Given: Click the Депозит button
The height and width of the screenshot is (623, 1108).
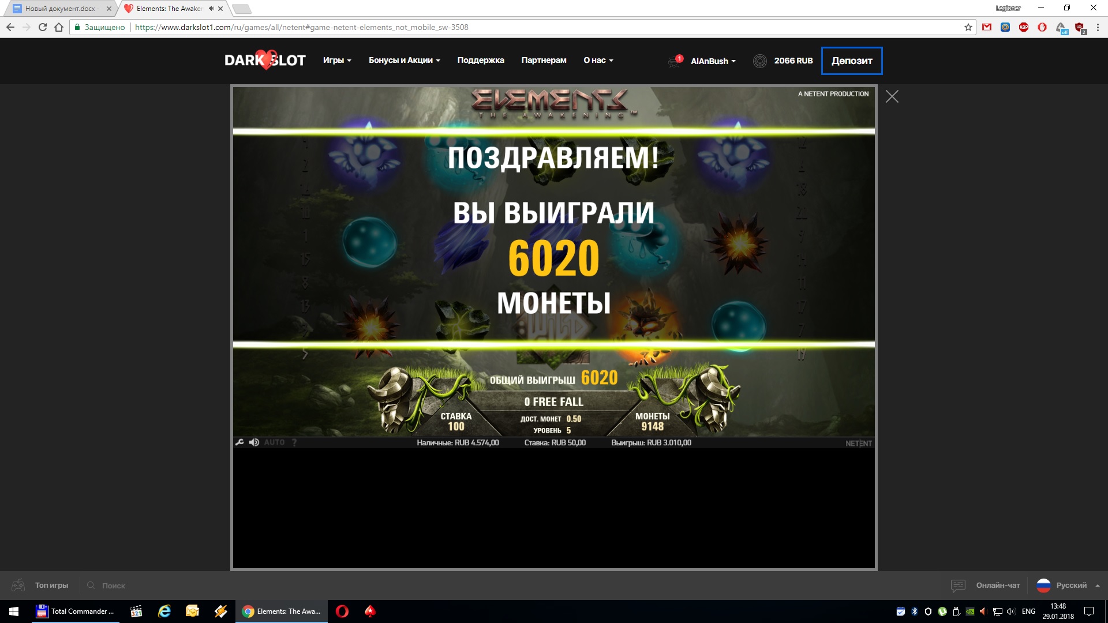Looking at the screenshot, I should [852, 61].
